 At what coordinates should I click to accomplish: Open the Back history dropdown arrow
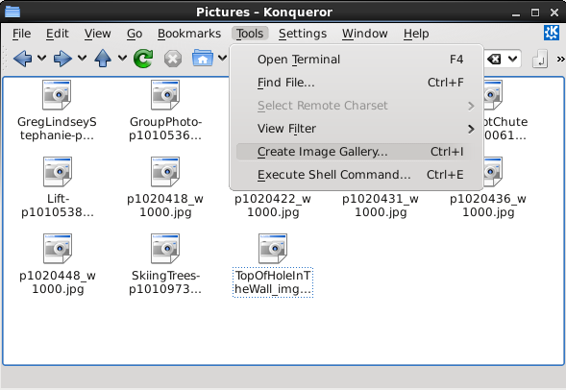[42, 58]
